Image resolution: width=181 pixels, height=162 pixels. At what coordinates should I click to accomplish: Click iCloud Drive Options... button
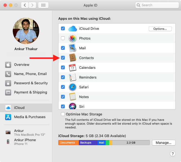160,29
